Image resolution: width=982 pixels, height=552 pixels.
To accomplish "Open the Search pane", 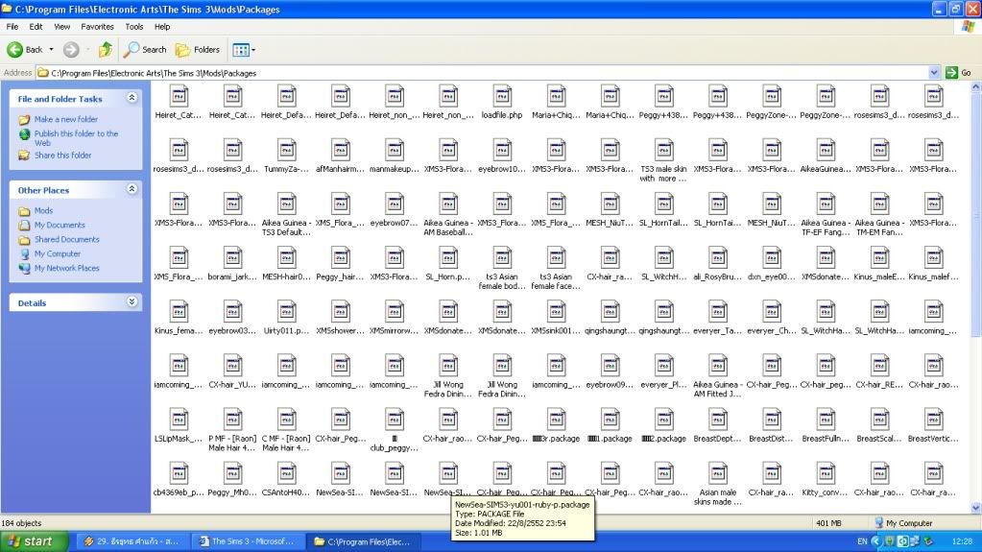I will pos(145,50).
